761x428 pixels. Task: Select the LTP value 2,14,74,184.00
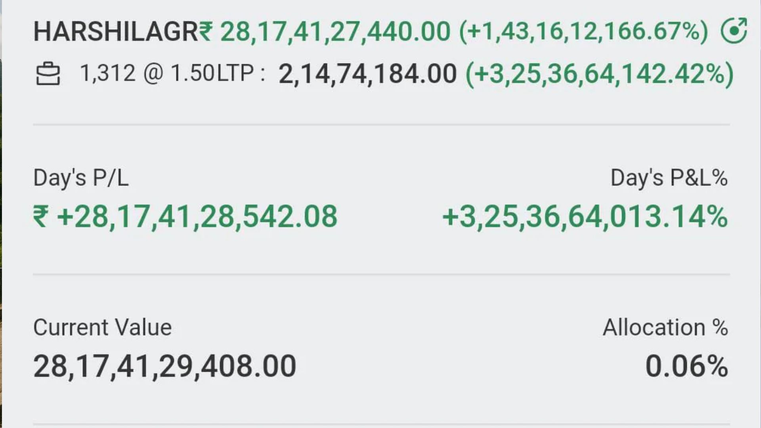(367, 74)
